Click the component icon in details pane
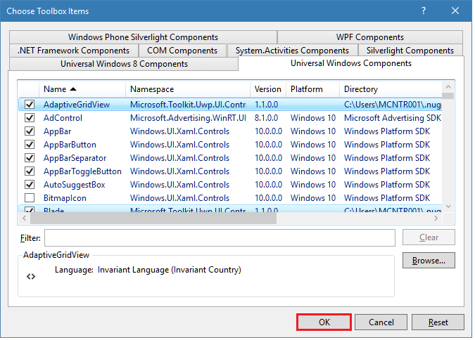 [31, 276]
